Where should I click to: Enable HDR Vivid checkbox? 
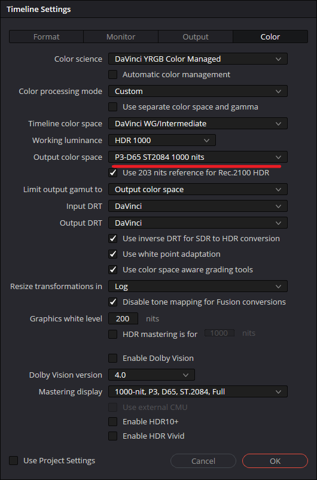pyautogui.click(x=113, y=436)
